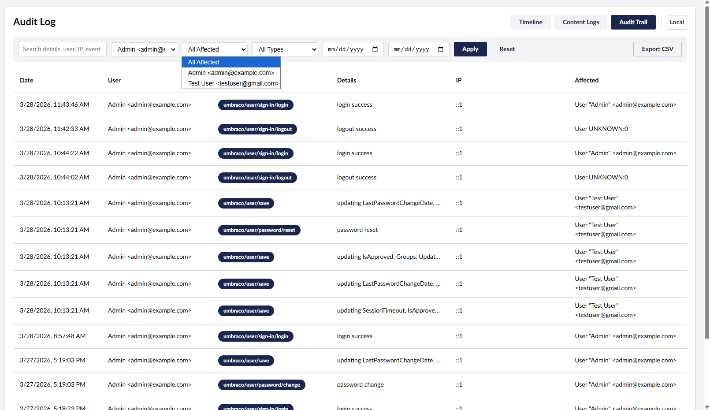Open calendar picker in start date field

click(x=375, y=49)
